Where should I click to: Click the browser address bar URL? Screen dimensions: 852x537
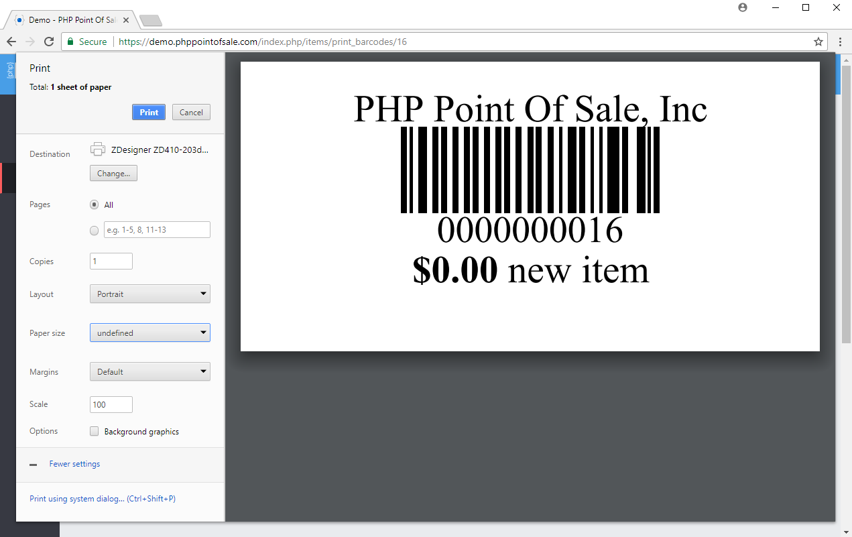[263, 42]
